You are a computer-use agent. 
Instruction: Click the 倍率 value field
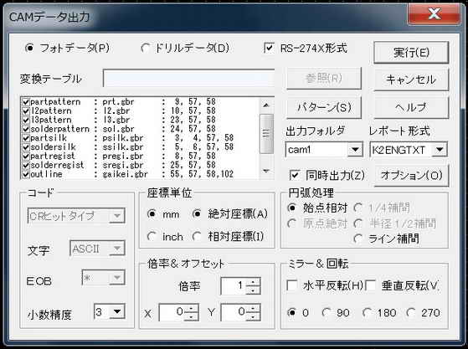coord(234,286)
